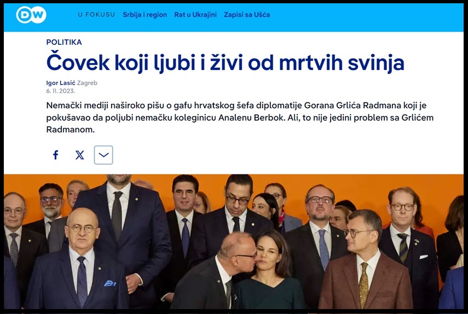Open author Igor Lasić profile
Viewport: 468px width, 314px height.
61,83
